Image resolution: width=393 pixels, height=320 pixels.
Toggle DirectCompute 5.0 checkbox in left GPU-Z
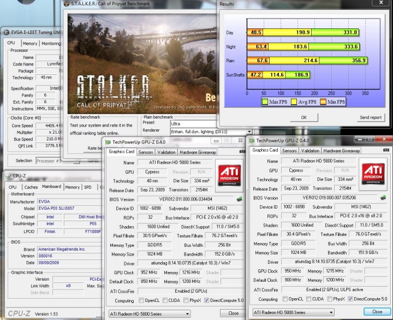(206, 300)
